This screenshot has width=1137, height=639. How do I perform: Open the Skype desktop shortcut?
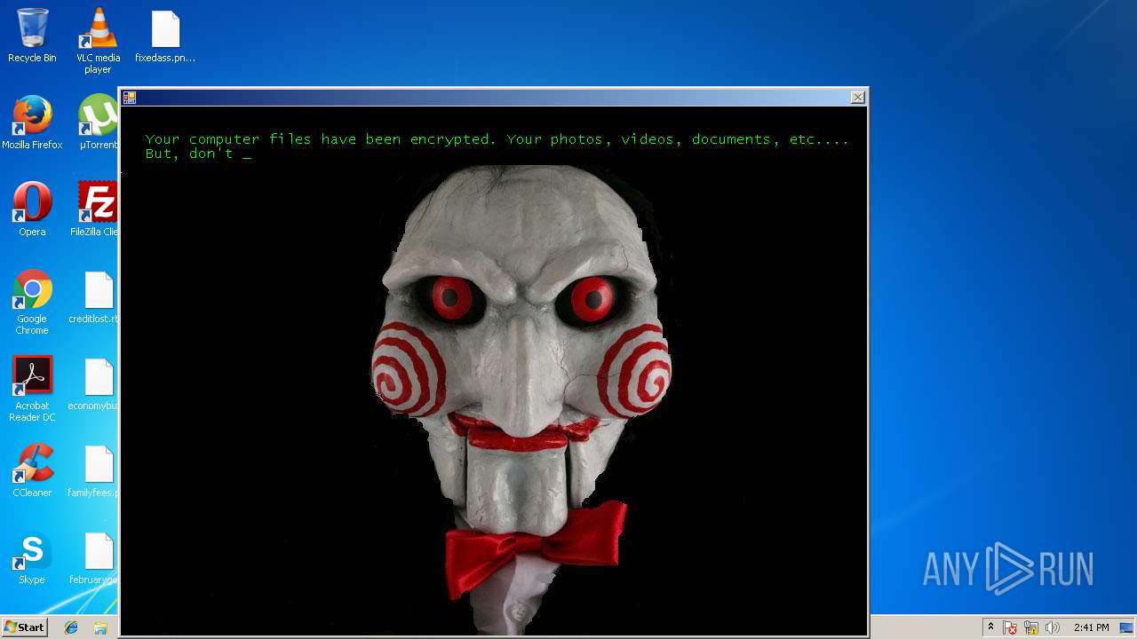[x=32, y=557]
